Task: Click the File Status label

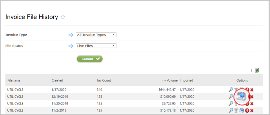Action: (14, 46)
